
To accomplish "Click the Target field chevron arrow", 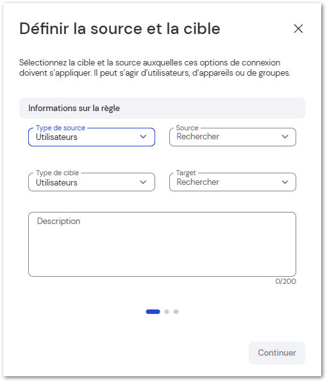I will [x=285, y=182].
